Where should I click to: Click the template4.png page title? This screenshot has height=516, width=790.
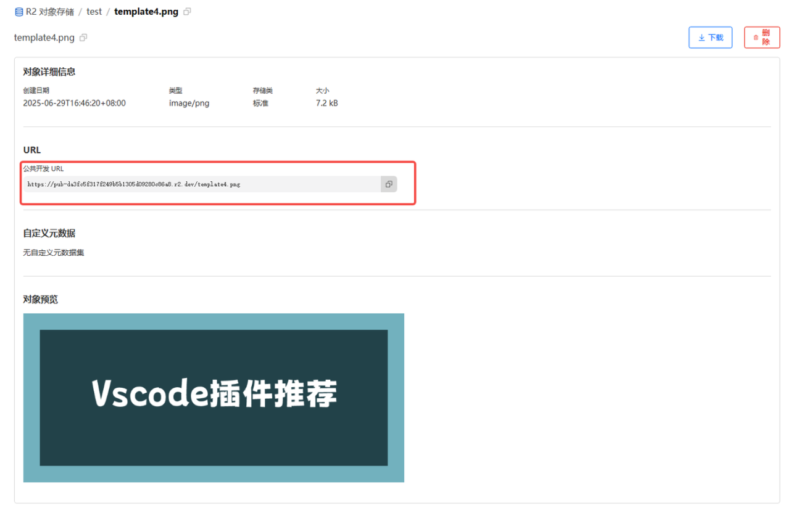coord(44,38)
